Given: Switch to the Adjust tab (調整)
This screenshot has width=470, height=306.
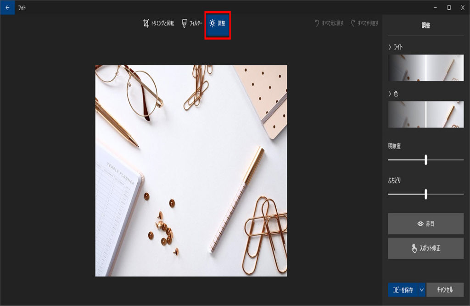Looking at the screenshot, I should click(218, 23).
